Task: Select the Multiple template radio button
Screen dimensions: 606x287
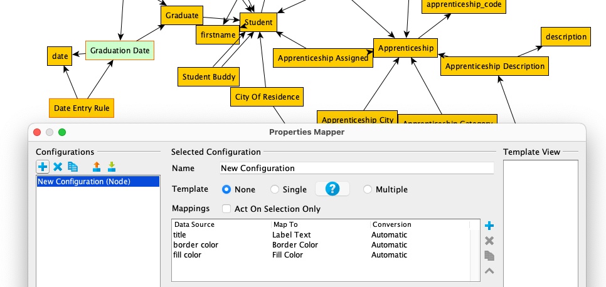Action: [x=368, y=189]
